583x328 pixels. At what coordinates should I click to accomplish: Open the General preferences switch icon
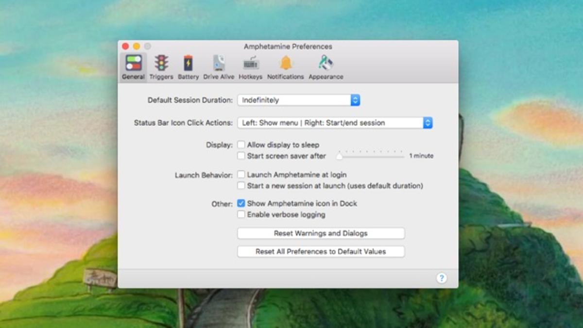coord(133,63)
